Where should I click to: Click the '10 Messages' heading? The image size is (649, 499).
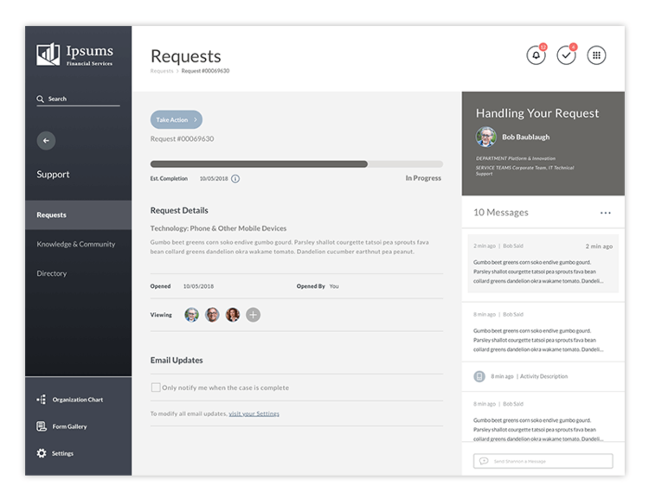(501, 212)
